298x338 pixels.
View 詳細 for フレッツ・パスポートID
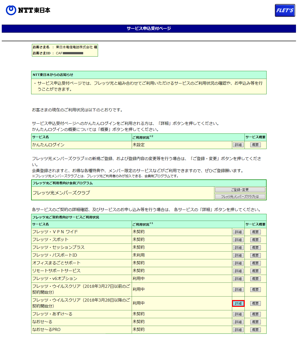click(238, 256)
